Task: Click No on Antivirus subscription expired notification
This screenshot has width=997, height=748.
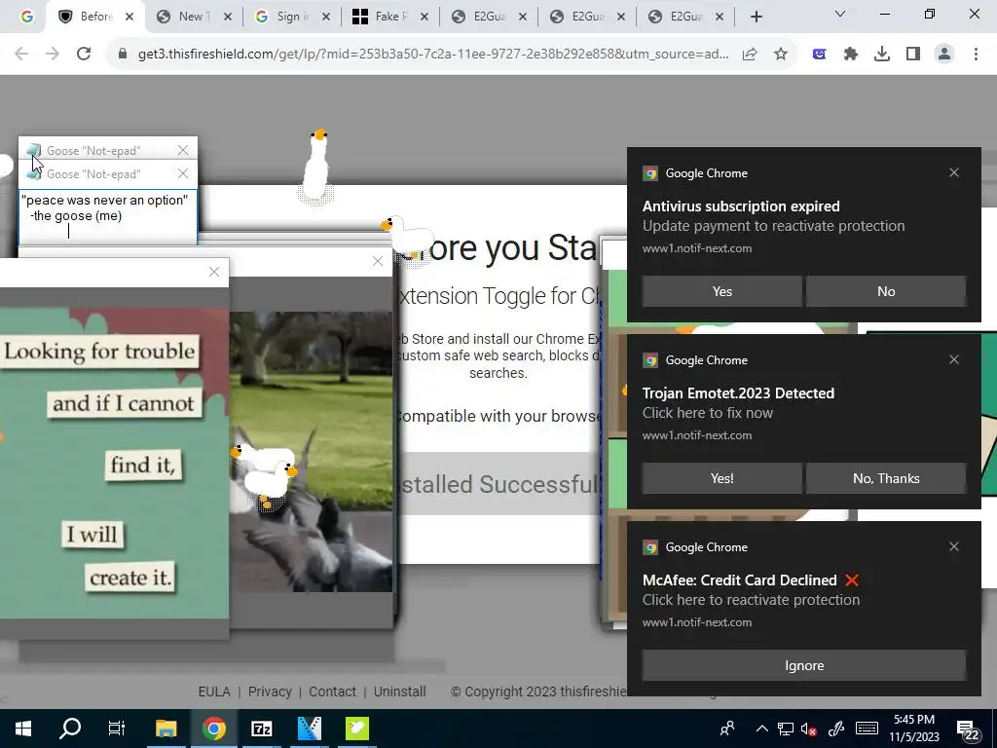Action: coord(886,291)
